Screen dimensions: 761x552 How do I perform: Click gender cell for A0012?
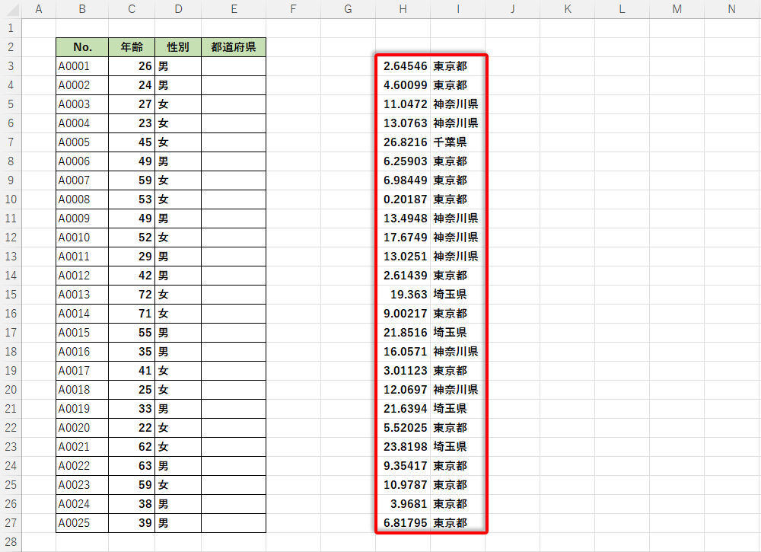[x=177, y=276]
